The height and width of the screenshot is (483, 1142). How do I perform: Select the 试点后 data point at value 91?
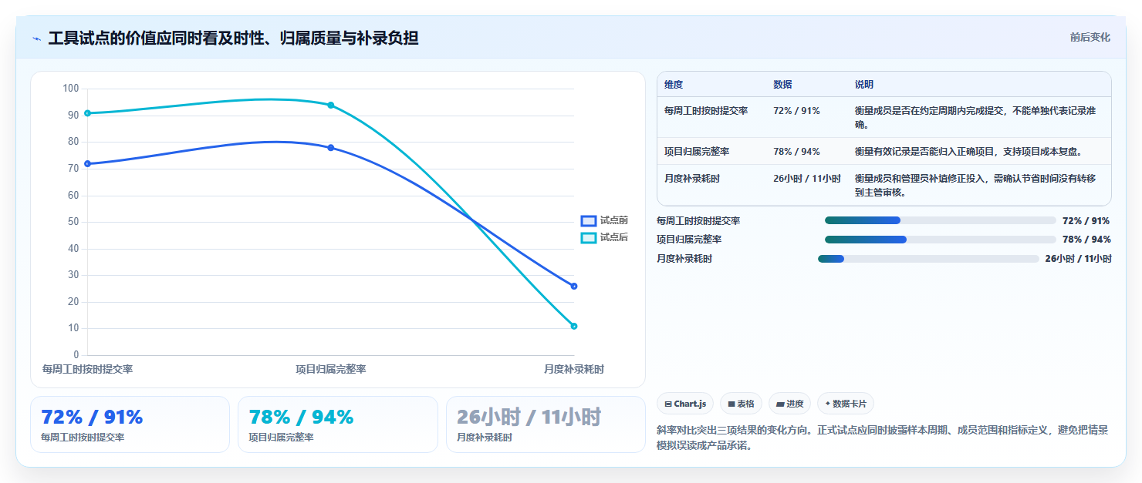[87, 113]
